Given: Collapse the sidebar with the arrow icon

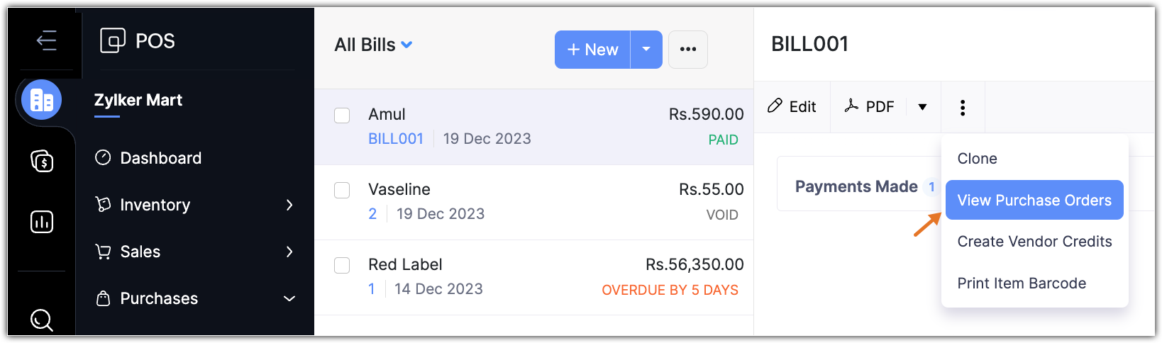Looking at the screenshot, I should tap(46, 40).
